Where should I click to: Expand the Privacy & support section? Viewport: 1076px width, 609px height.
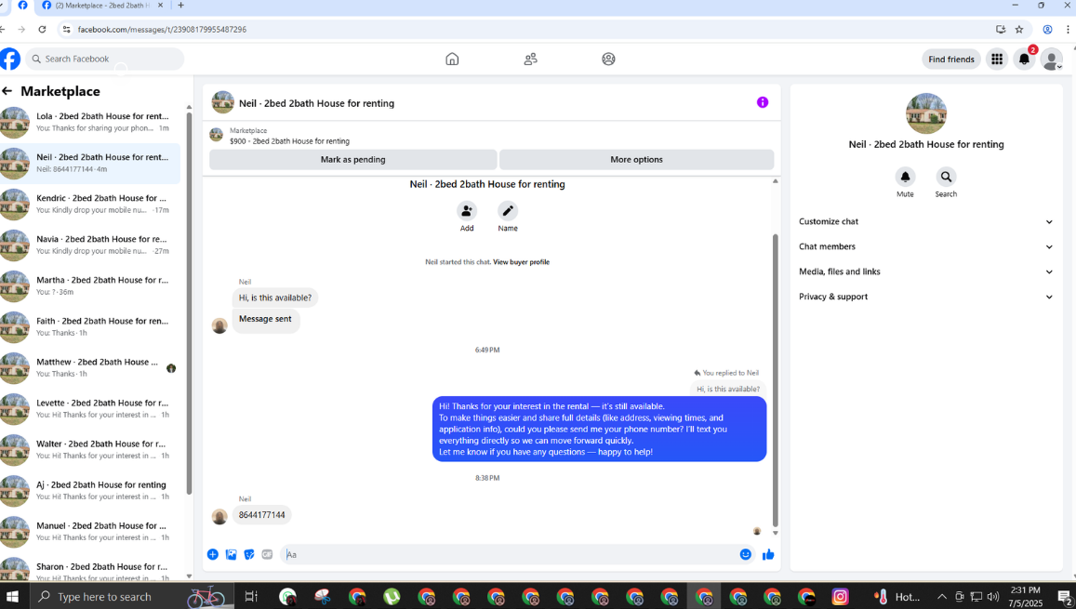click(x=925, y=297)
